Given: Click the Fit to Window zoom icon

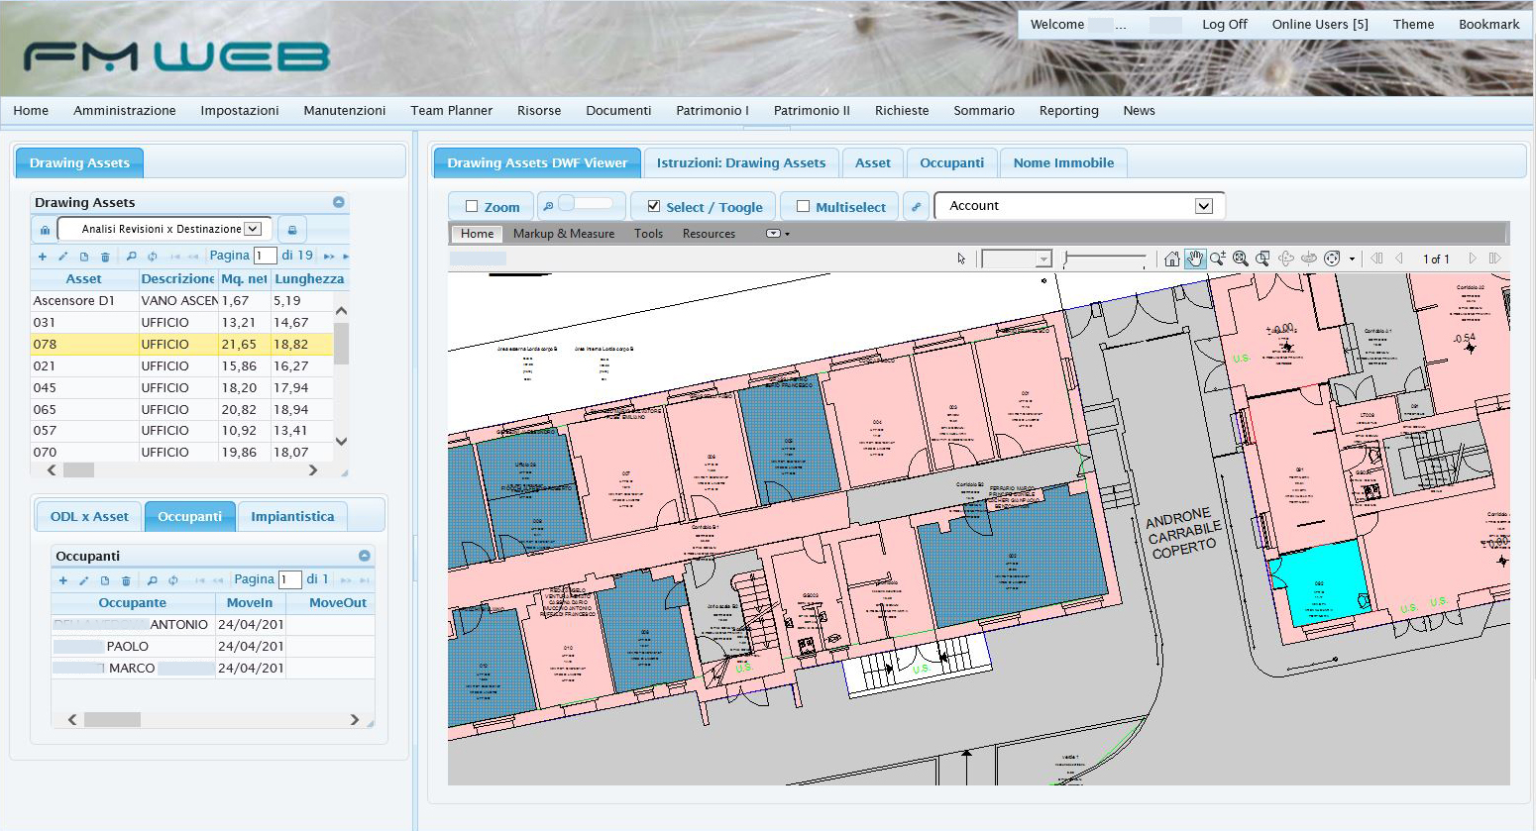Looking at the screenshot, I should (x=1241, y=259).
